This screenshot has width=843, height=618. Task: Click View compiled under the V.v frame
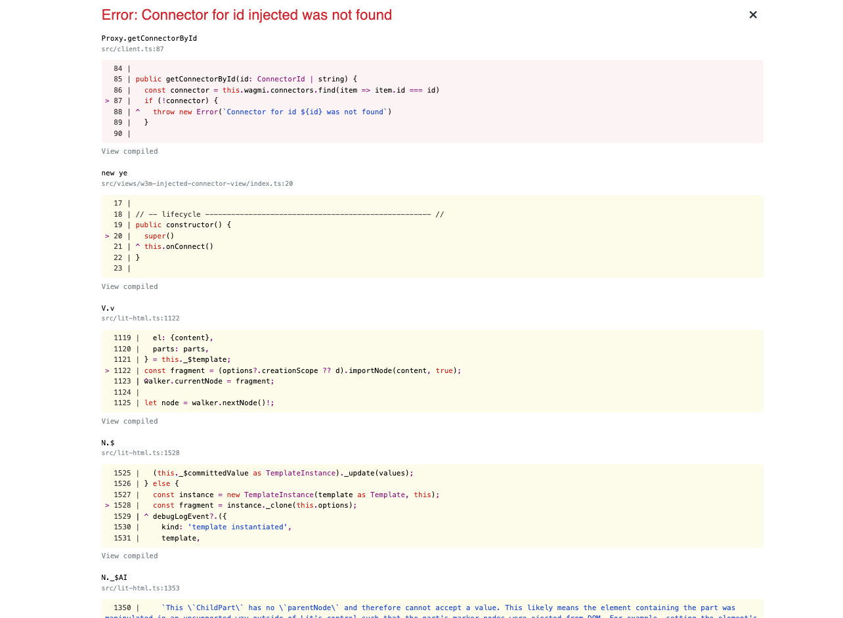pos(129,421)
